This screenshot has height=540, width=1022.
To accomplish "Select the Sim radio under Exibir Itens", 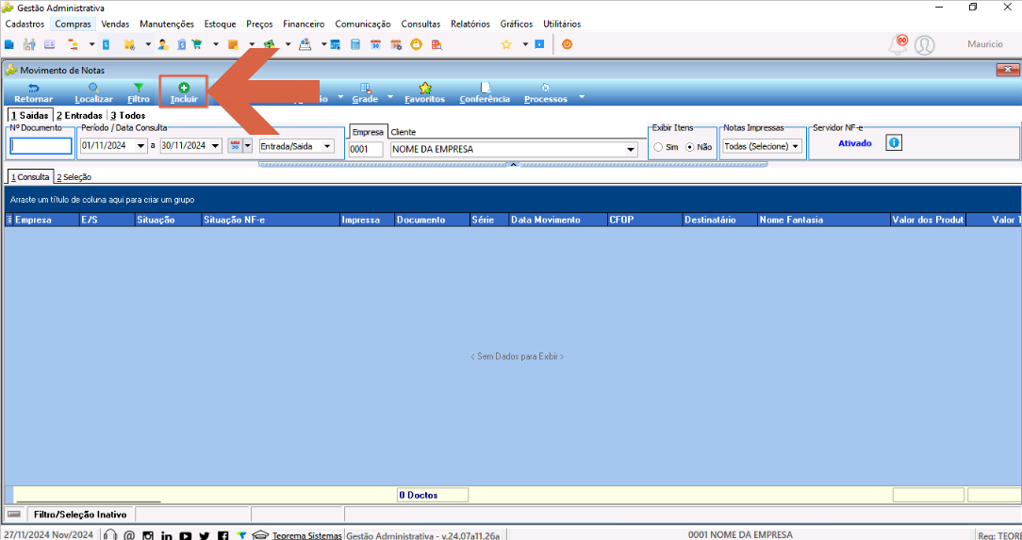I will [x=658, y=147].
